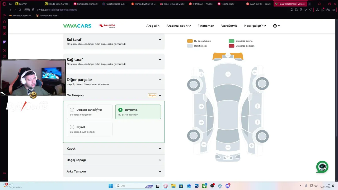
Task: Expand the 'Sağ taraf' section
Action: point(114,61)
